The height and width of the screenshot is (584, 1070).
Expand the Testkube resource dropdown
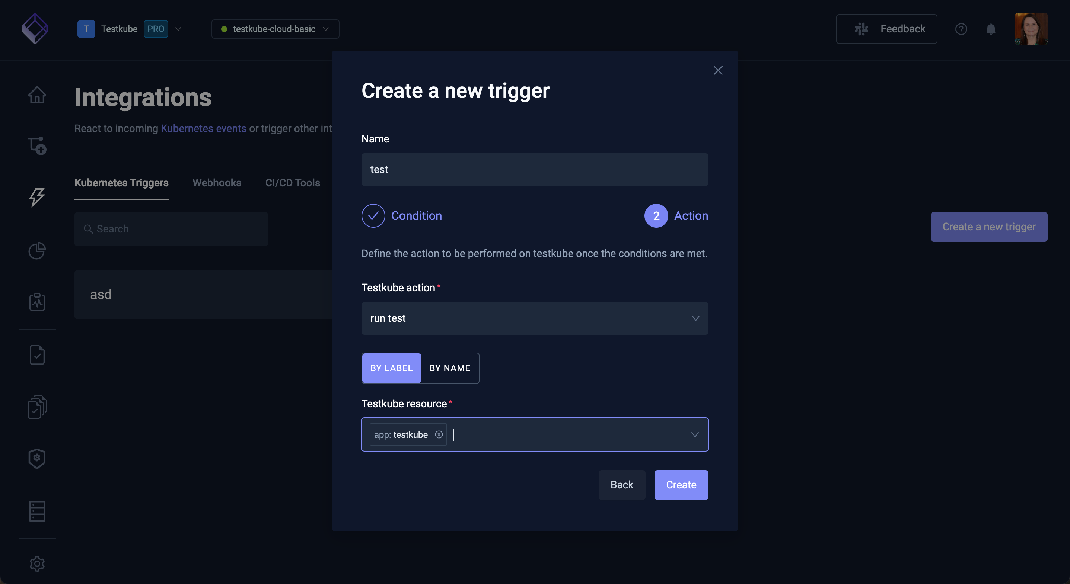click(694, 434)
